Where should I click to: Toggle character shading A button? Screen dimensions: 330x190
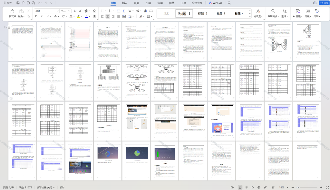(94, 16)
